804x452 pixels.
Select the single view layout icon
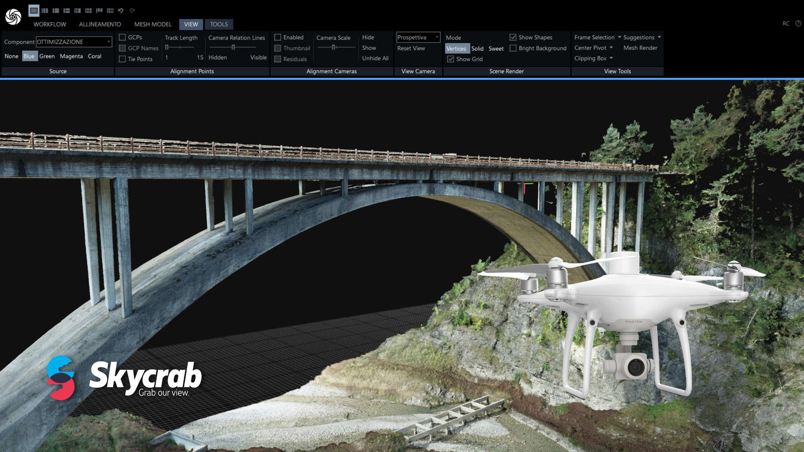click(34, 11)
